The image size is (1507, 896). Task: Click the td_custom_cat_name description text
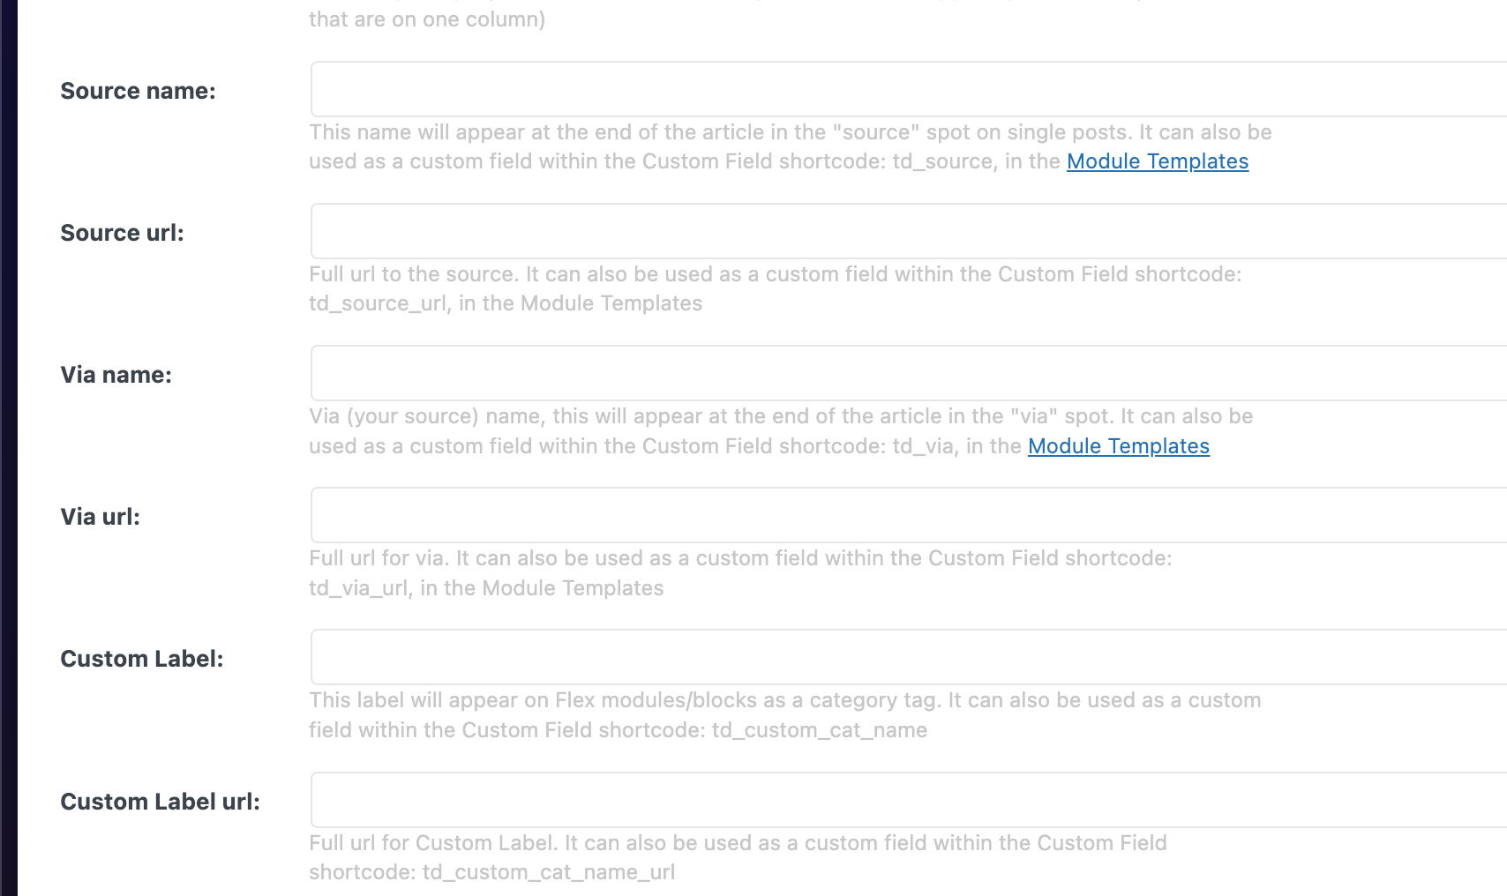(x=785, y=715)
